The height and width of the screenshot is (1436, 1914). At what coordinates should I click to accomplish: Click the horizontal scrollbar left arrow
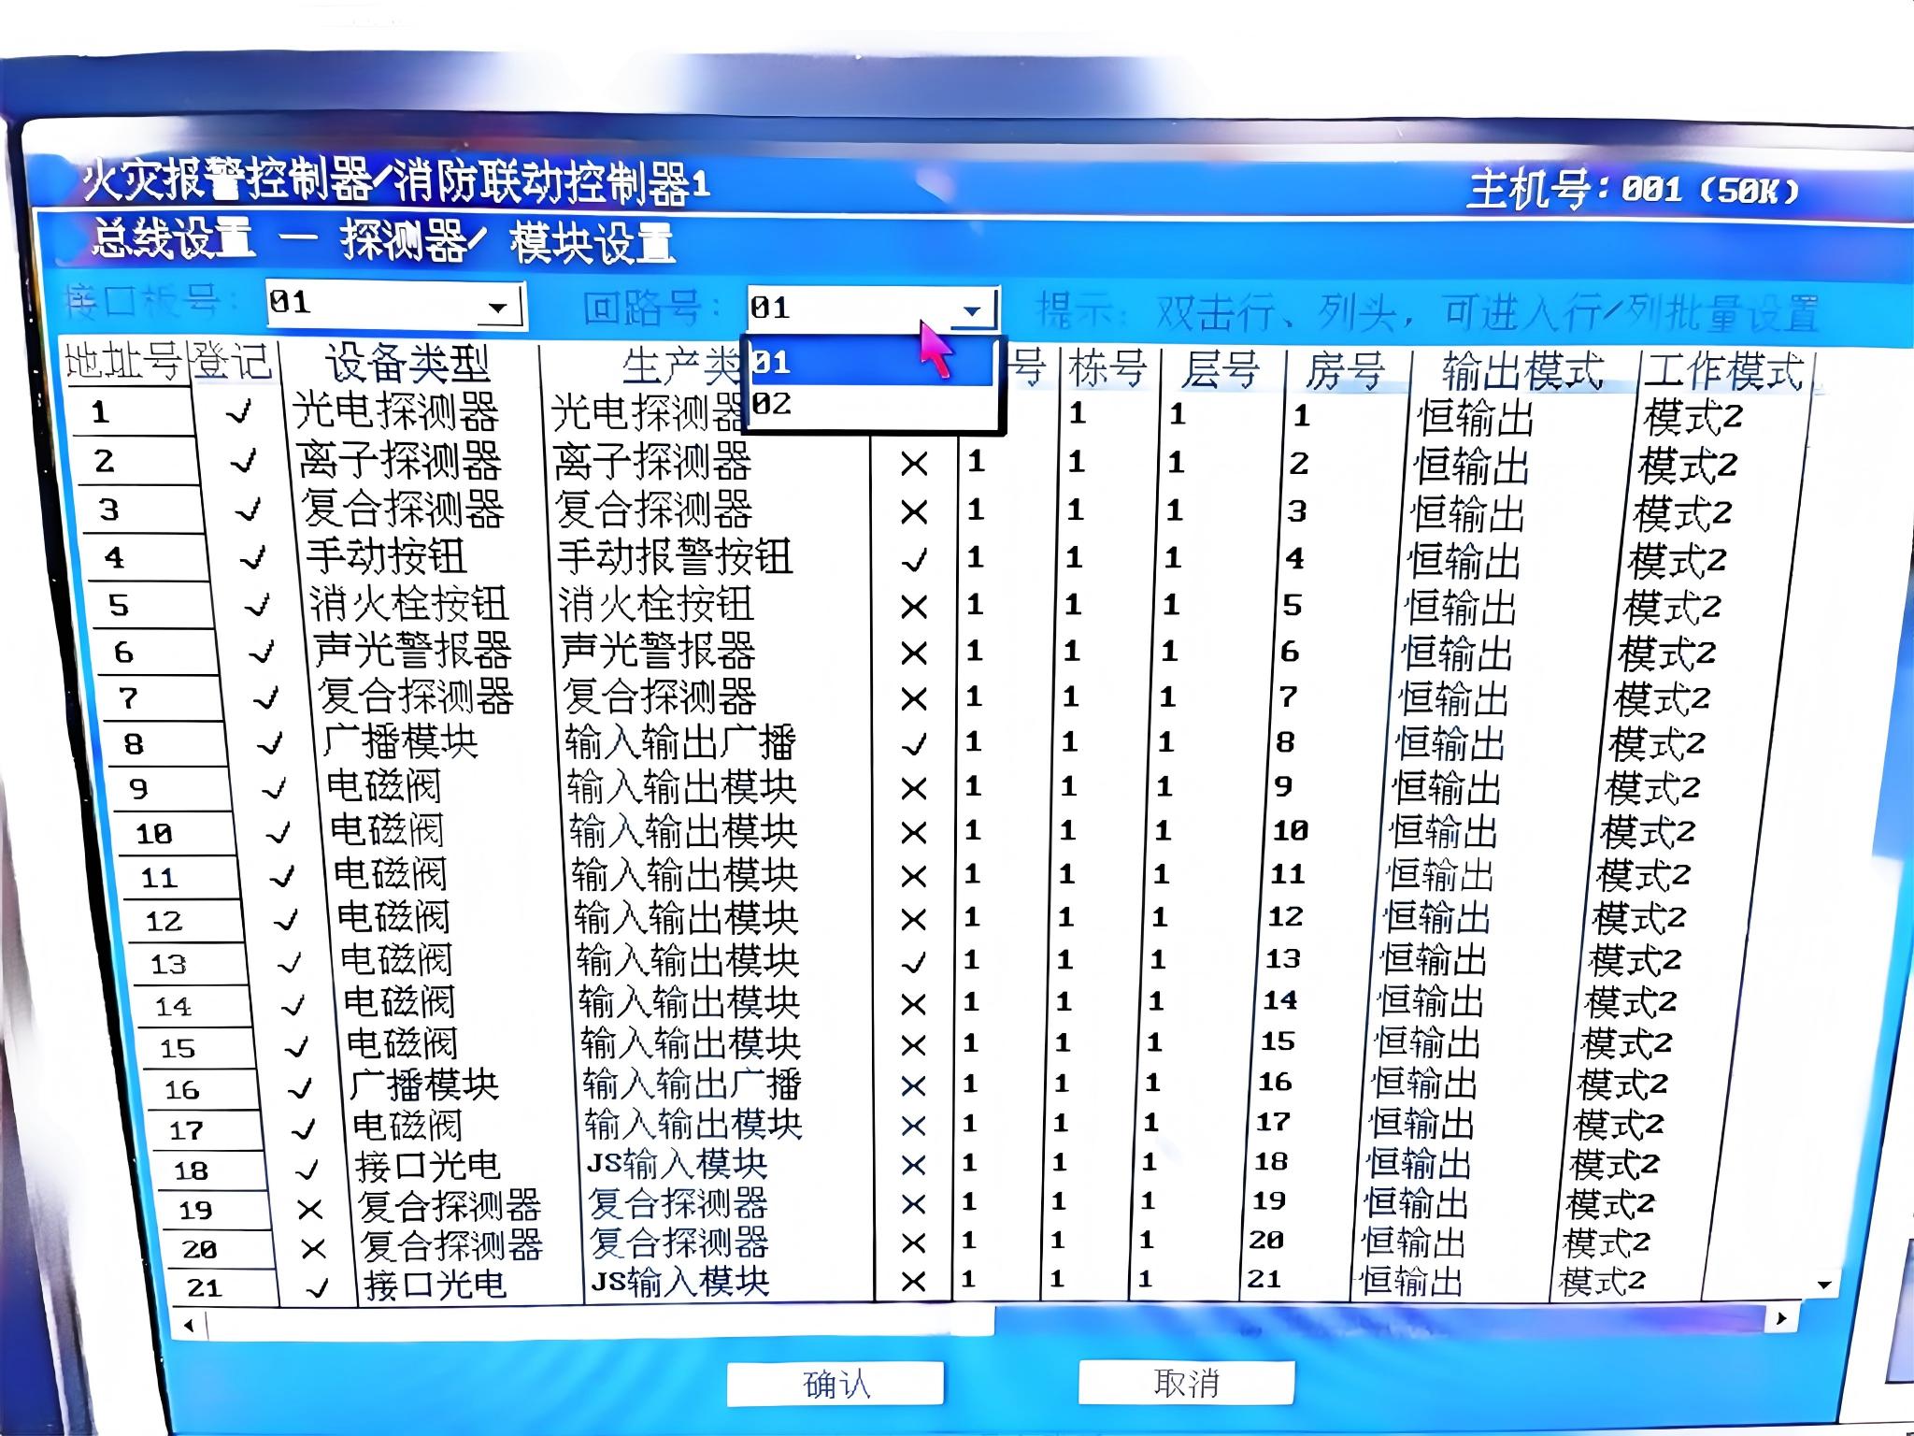pos(190,1325)
